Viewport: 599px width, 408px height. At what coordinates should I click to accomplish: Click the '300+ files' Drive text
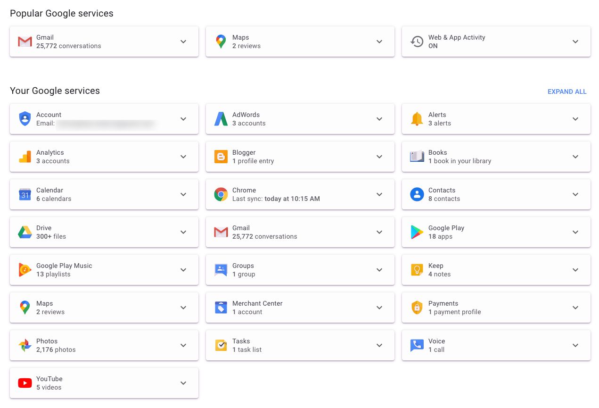(51, 236)
